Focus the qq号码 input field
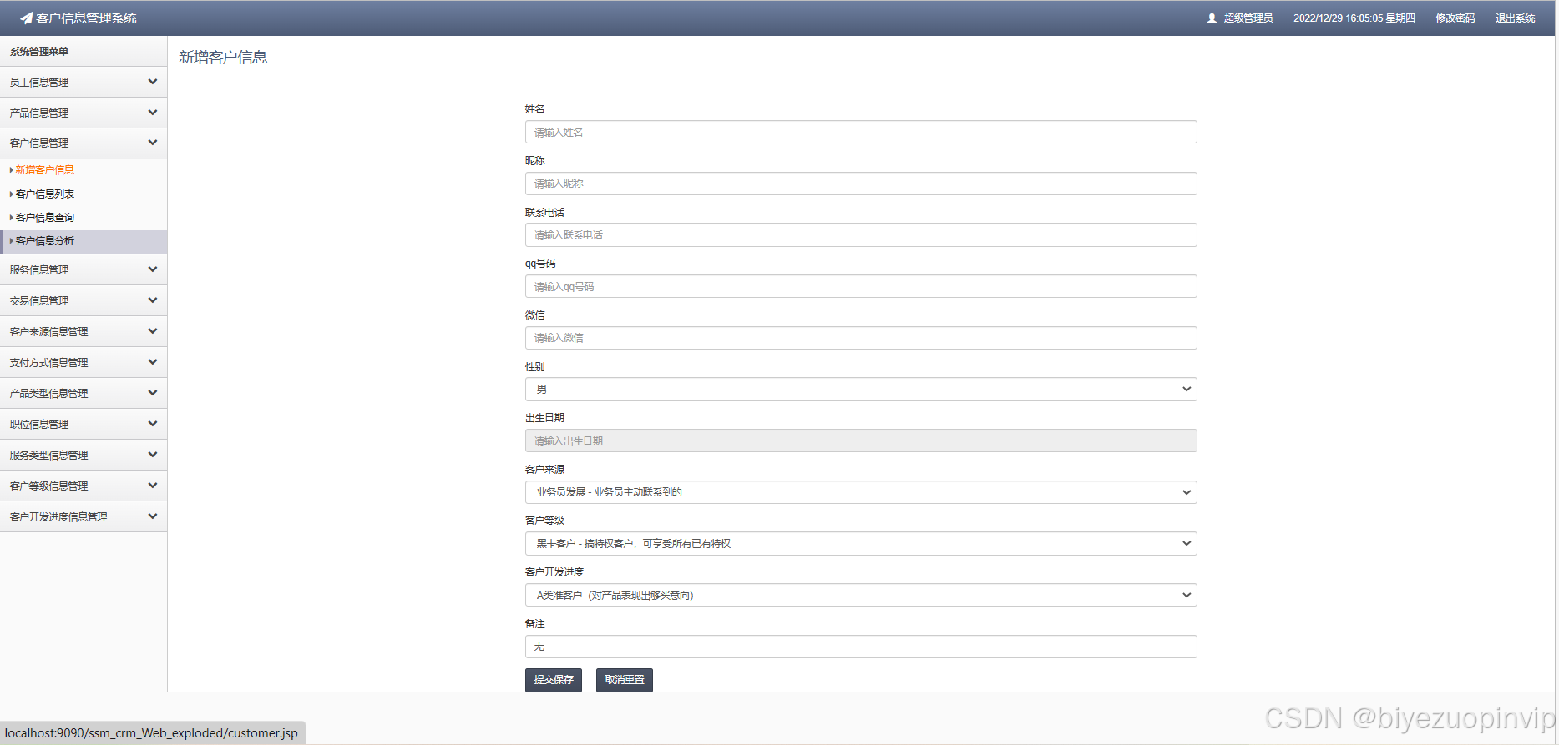1559x745 pixels. coord(861,286)
